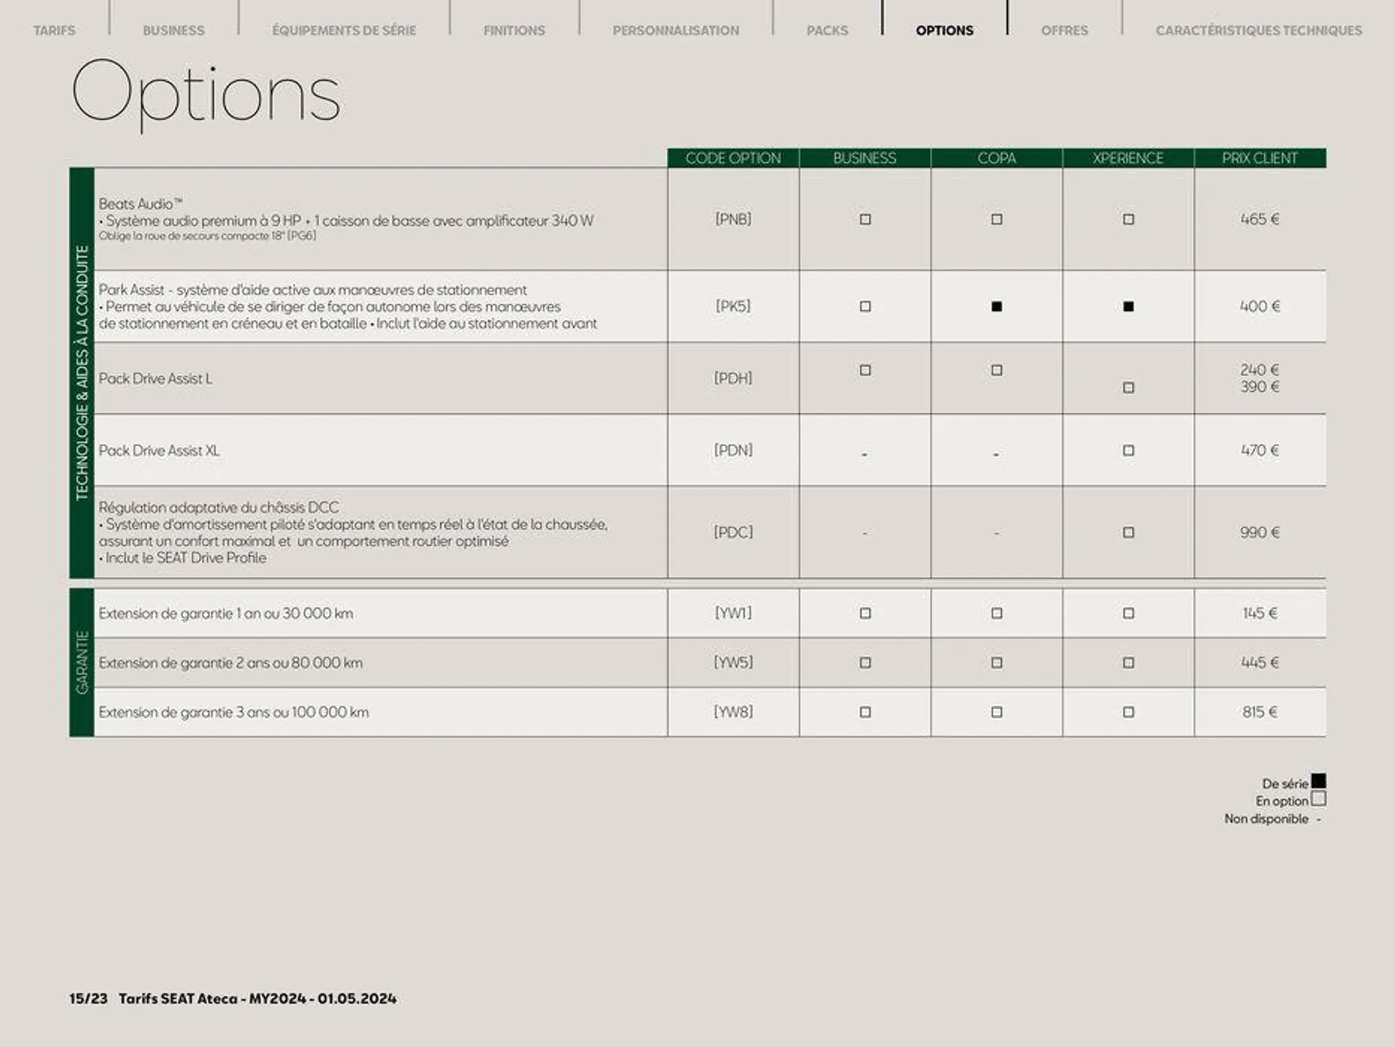Image resolution: width=1395 pixels, height=1047 pixels.
Task: Tick 2-year warranty extension under Copa
Action: click(x=996, y=663)
